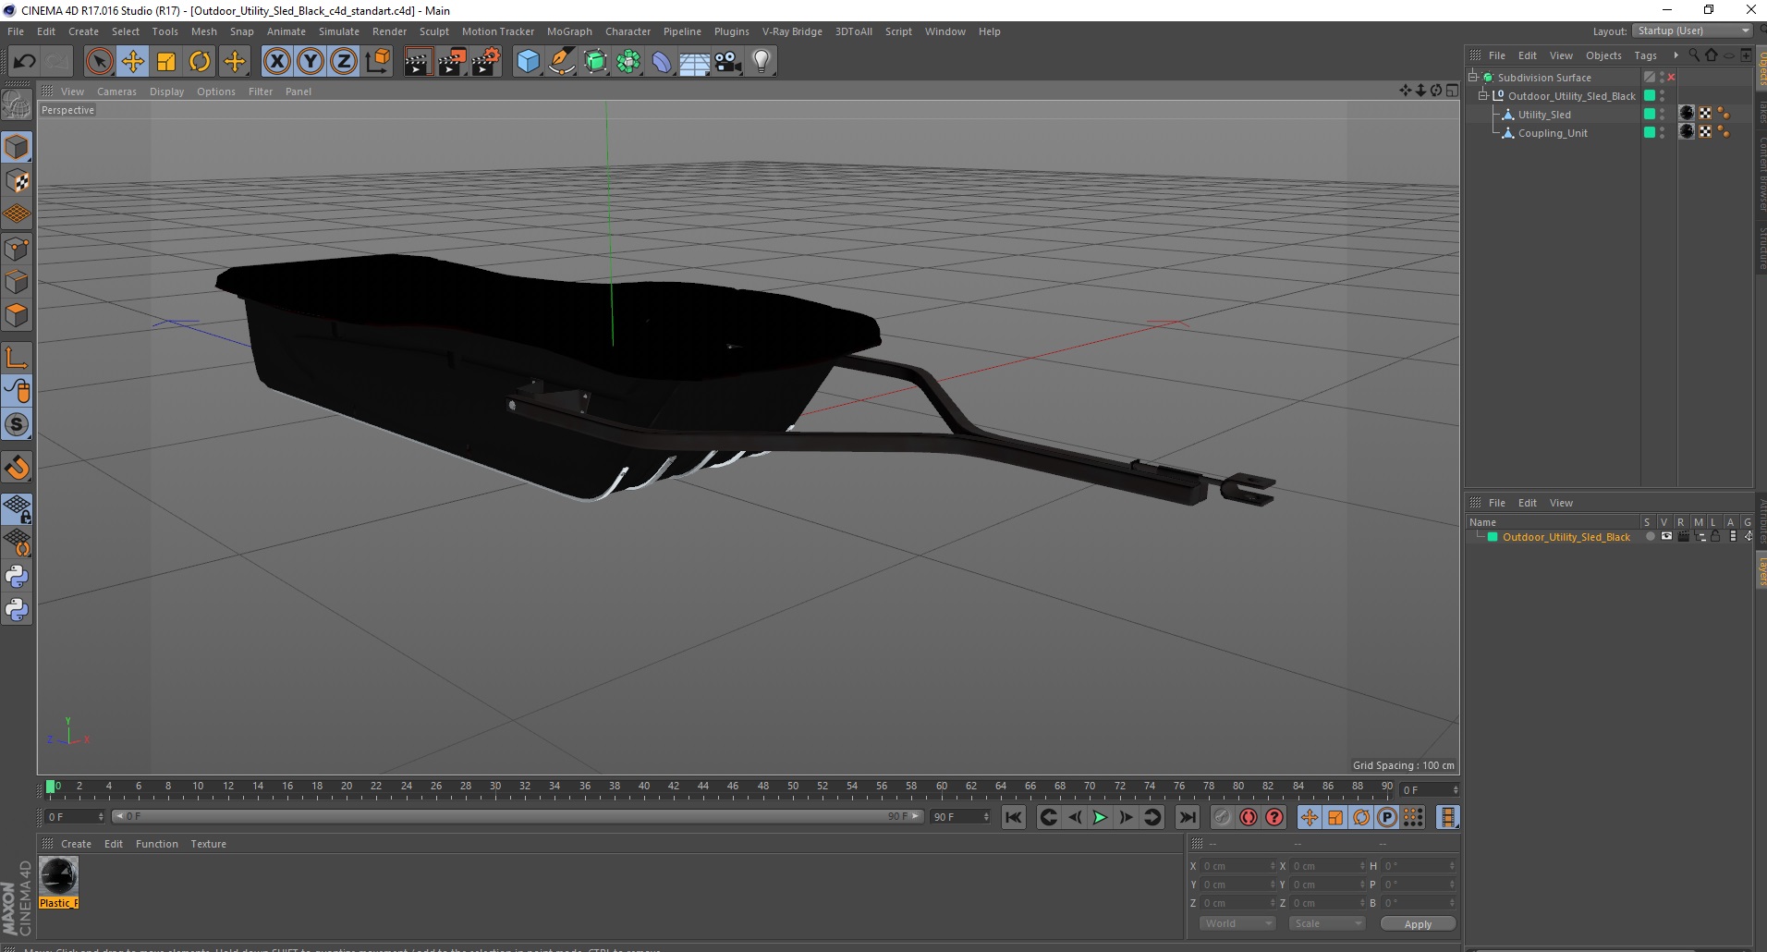
Task: Go to the end of animation
Action: pyautogui.click(x=1188, y=817)
